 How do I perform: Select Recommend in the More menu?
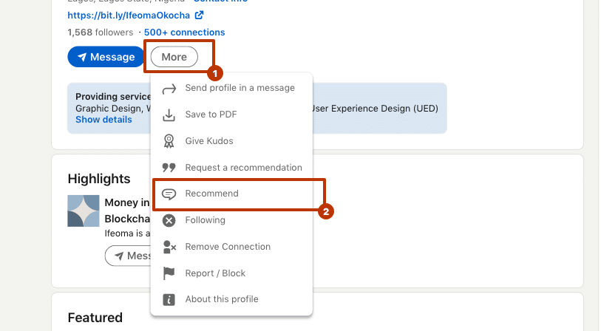click(231, 194)
